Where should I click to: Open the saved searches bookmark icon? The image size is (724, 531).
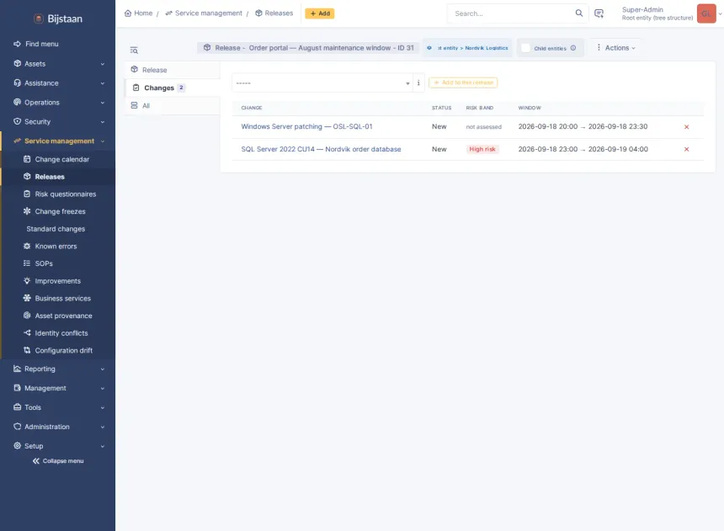(x=599, y=13)
